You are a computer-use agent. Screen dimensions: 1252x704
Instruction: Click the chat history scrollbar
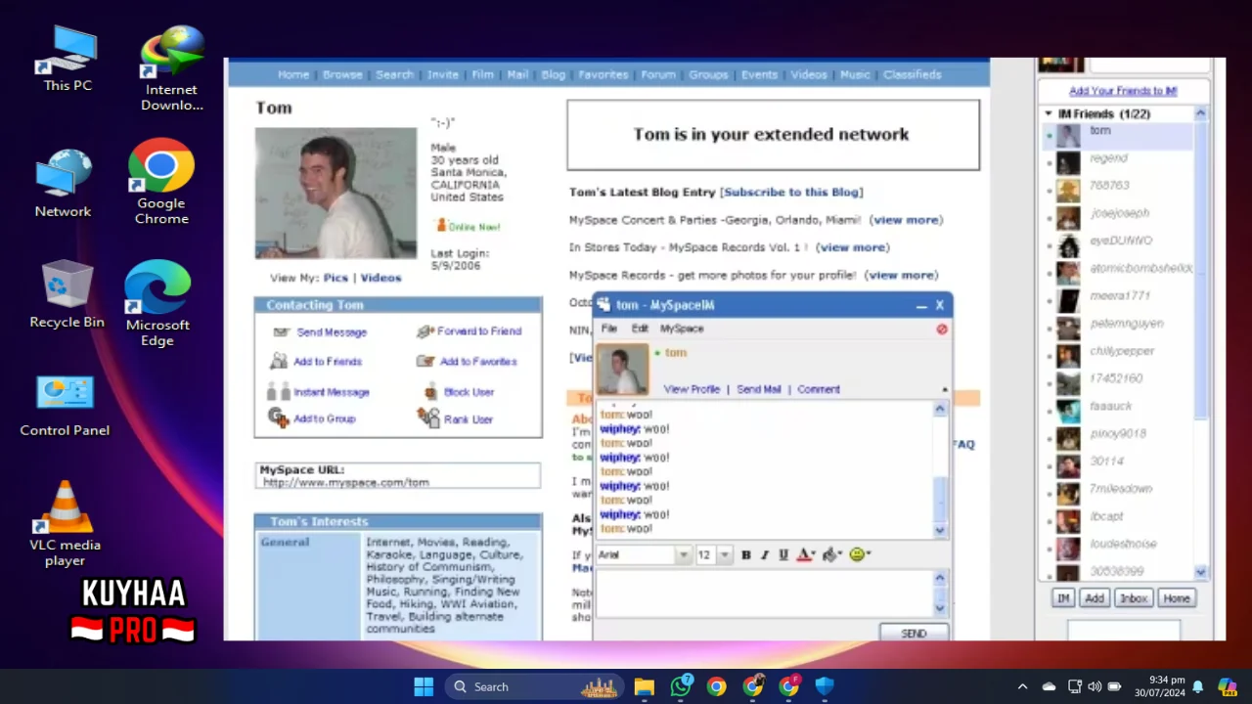point(940,469)
